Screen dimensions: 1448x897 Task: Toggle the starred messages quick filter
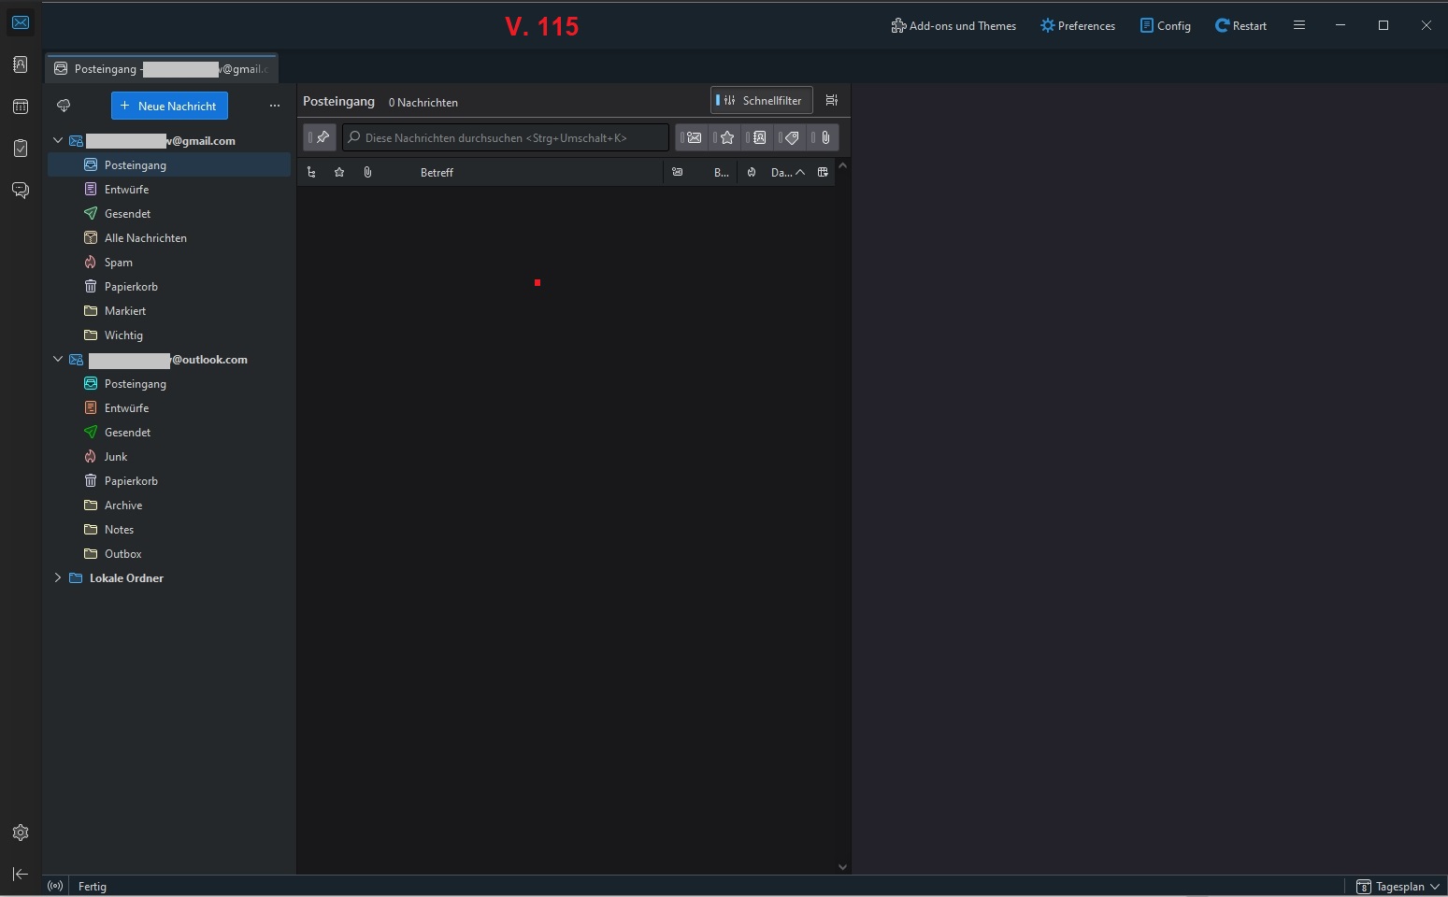725,137
